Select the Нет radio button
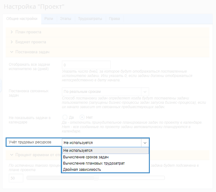Image resolution: width=216 pixels, height=192 pixels. [x=82, y=118]
